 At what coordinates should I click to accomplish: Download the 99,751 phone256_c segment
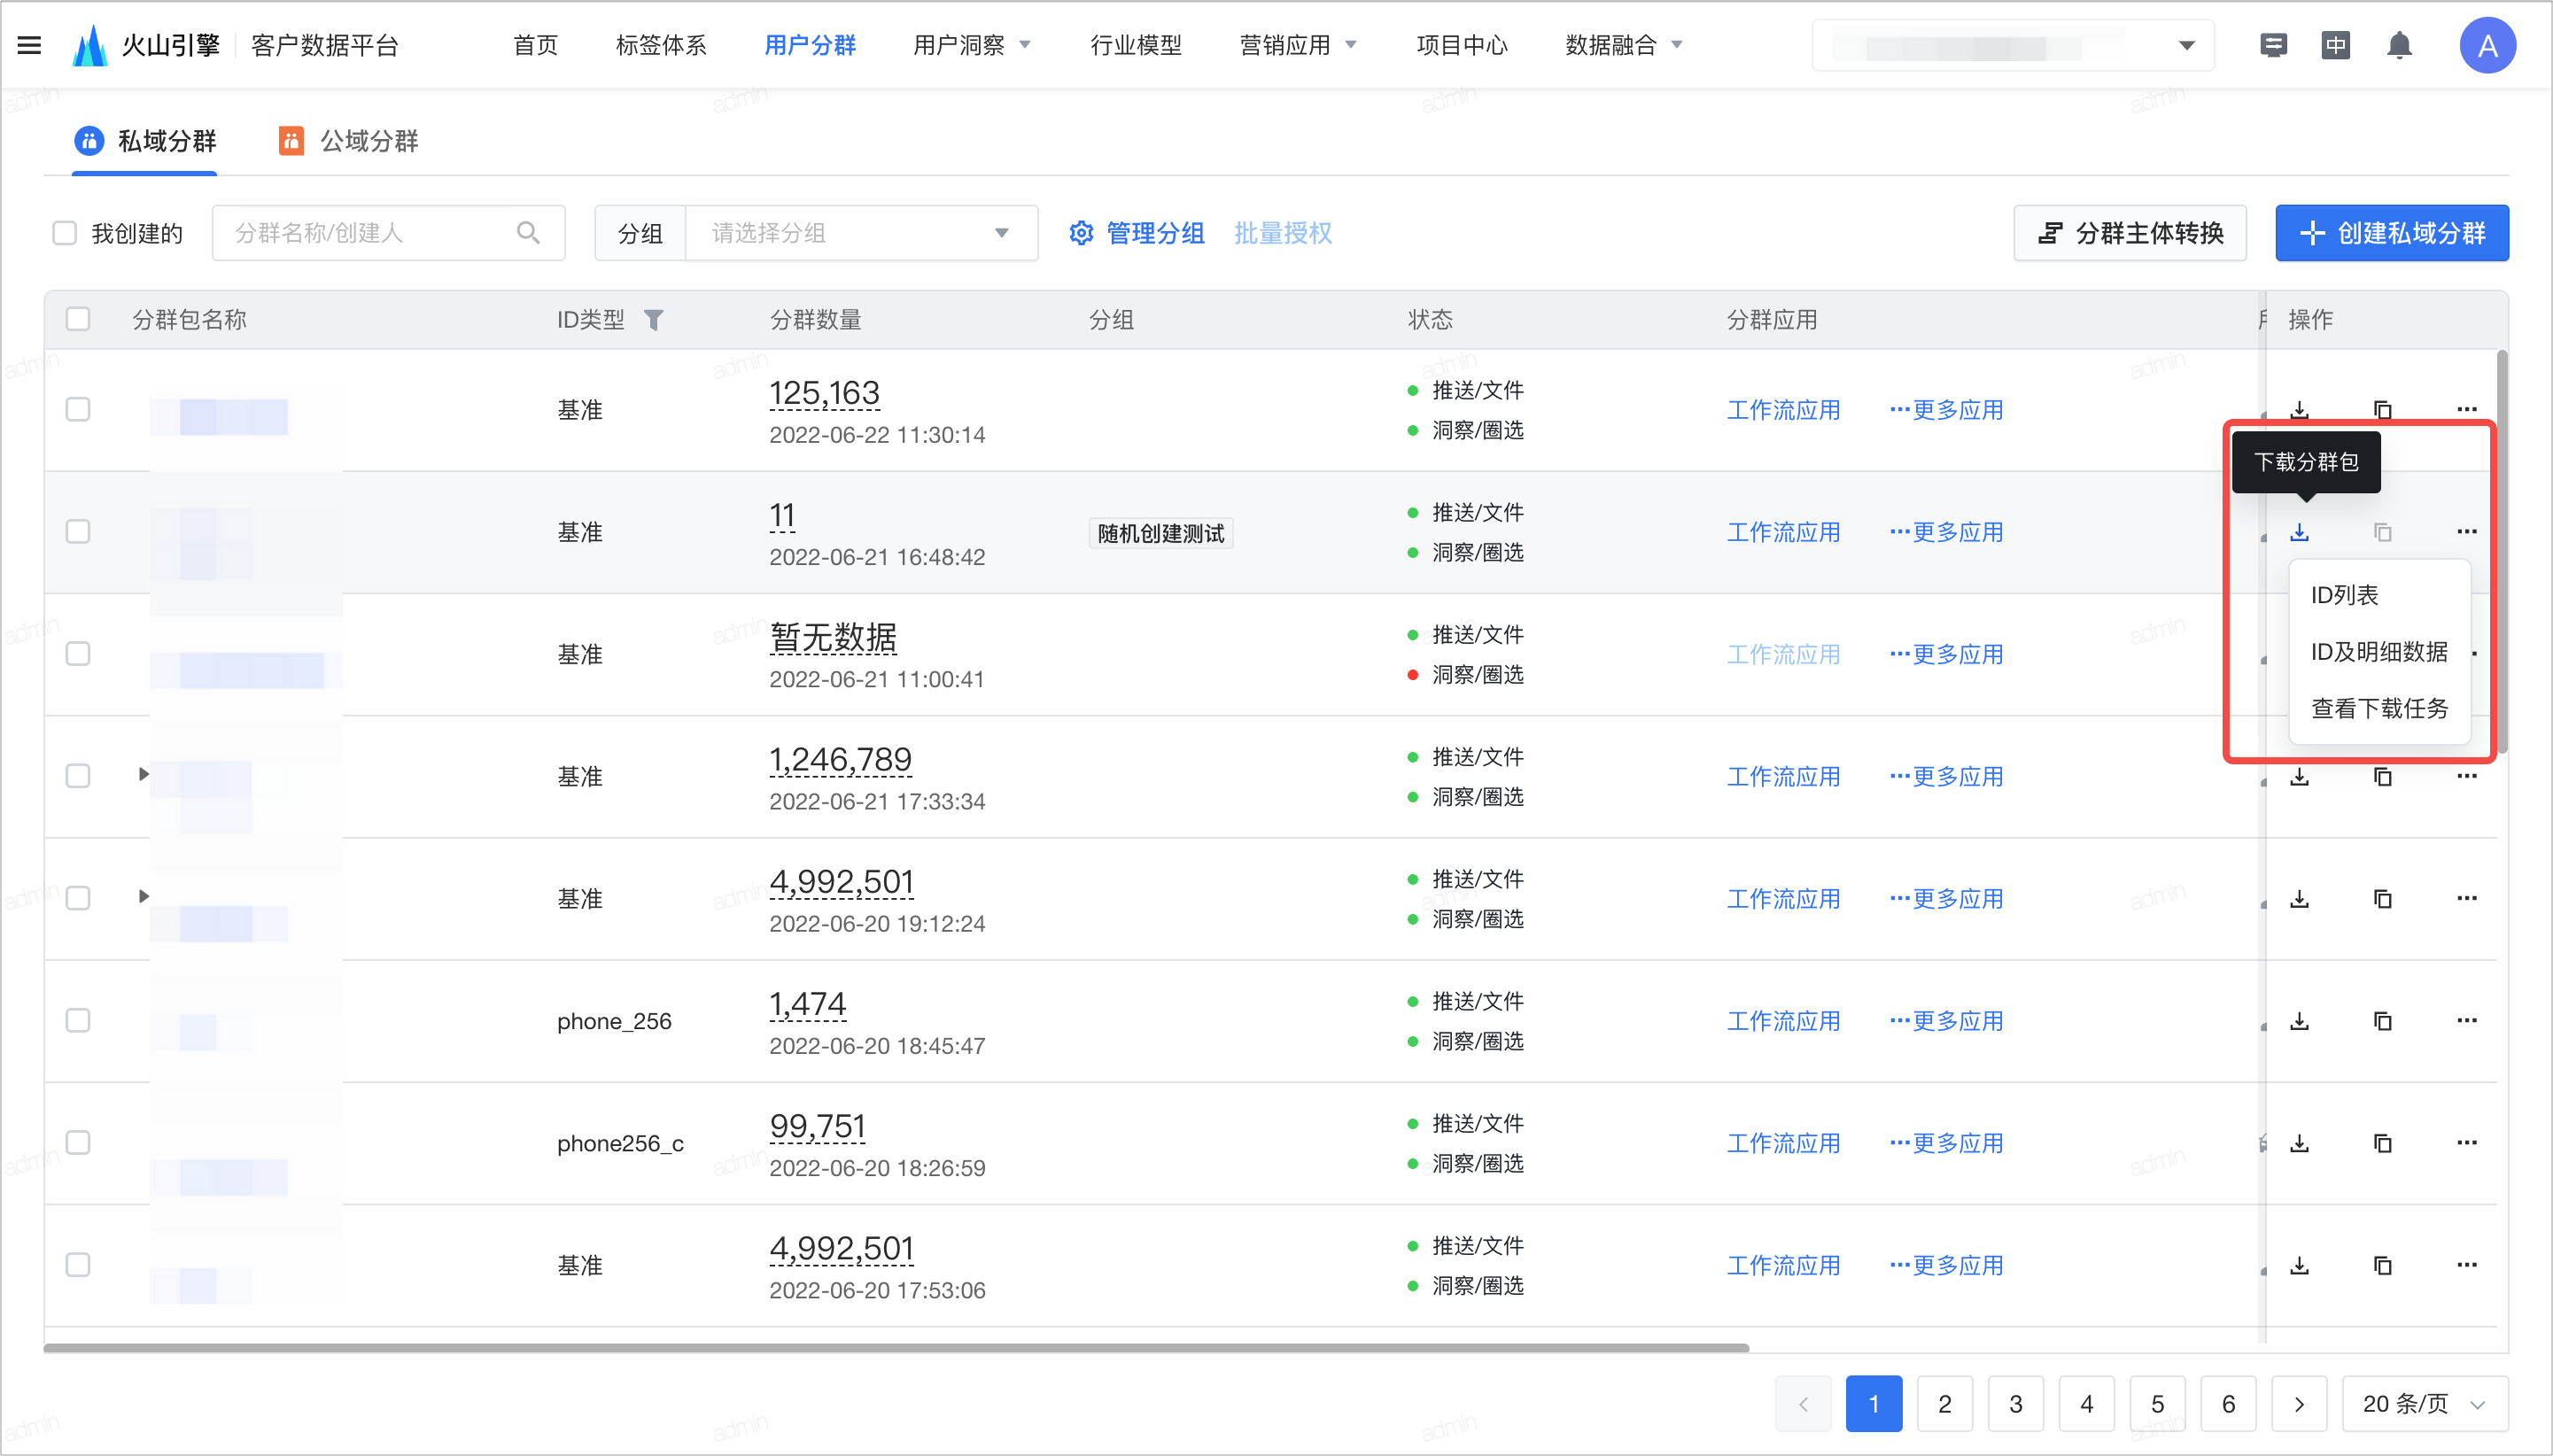click(2299, 1143)
